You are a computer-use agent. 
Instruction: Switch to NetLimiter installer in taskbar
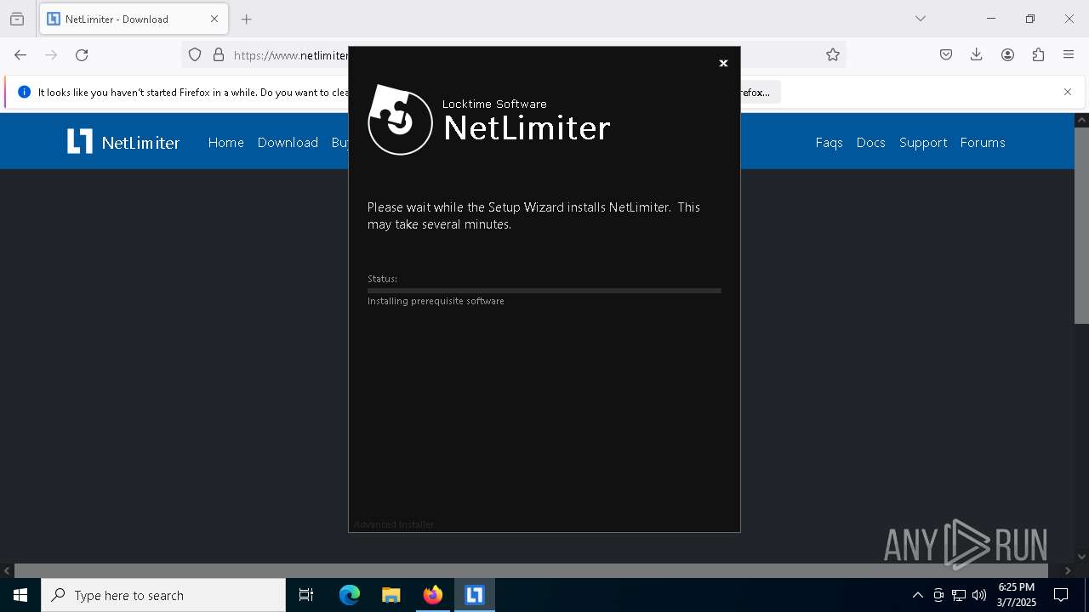pyautogui.click(x=475, y=595)
